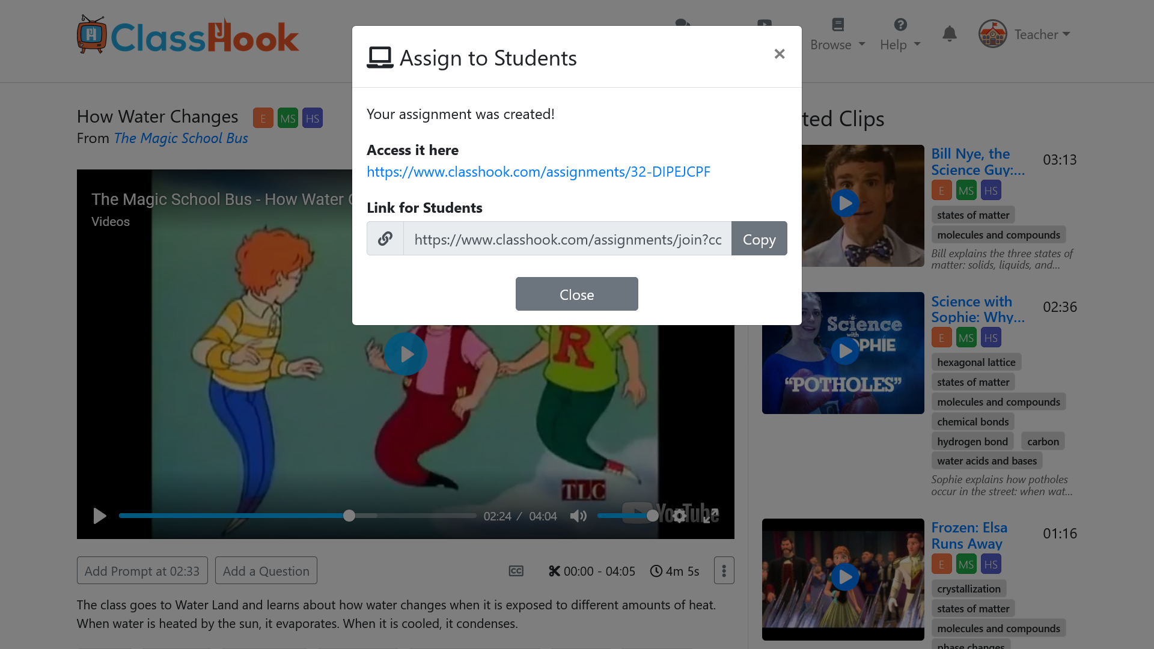1154x649 pixels.
Task: Select the hexagonal lattice tag
Action: [x=976, y=362]
